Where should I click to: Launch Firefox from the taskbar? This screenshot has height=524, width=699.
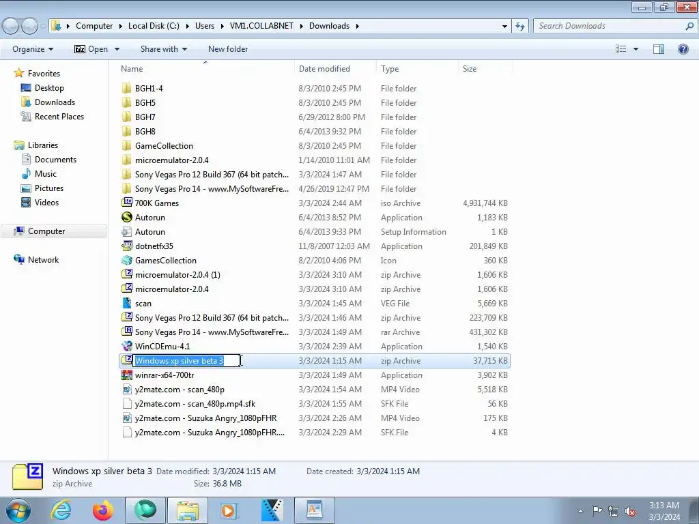click(x=103, y=510)
